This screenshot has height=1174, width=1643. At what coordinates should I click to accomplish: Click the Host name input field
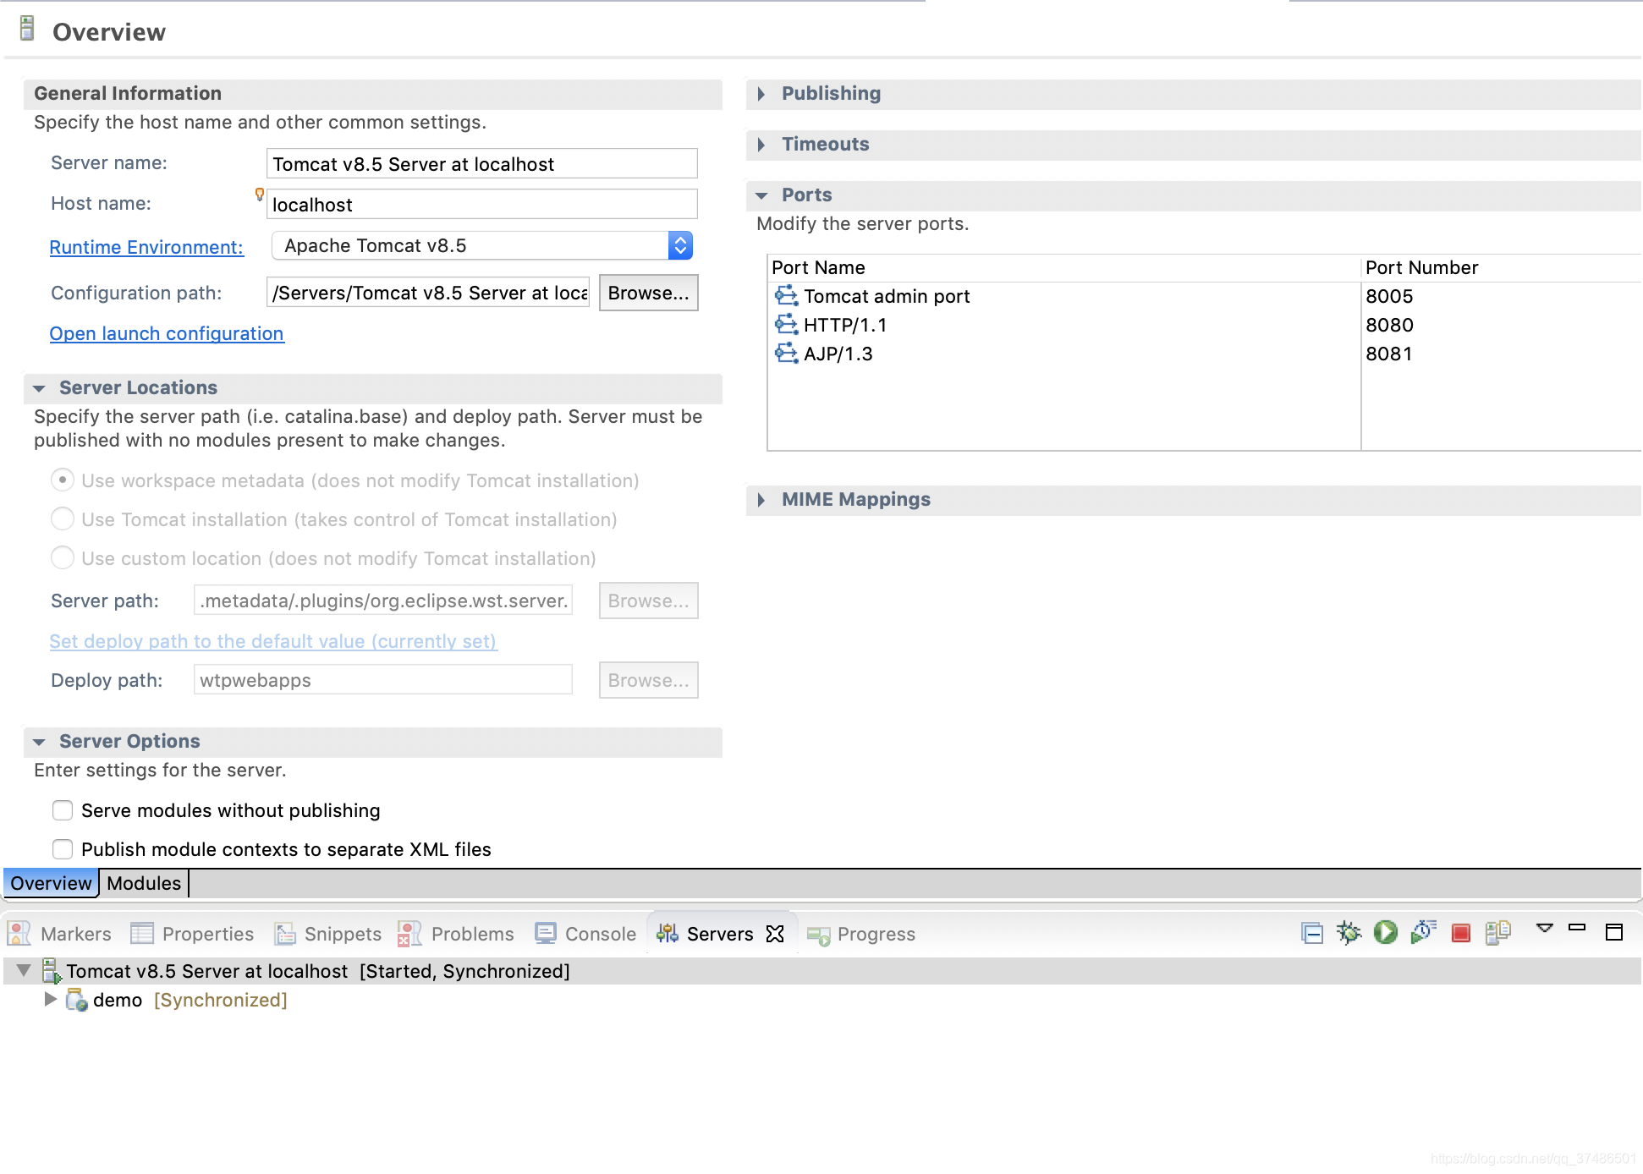click(x=482, y=204)
